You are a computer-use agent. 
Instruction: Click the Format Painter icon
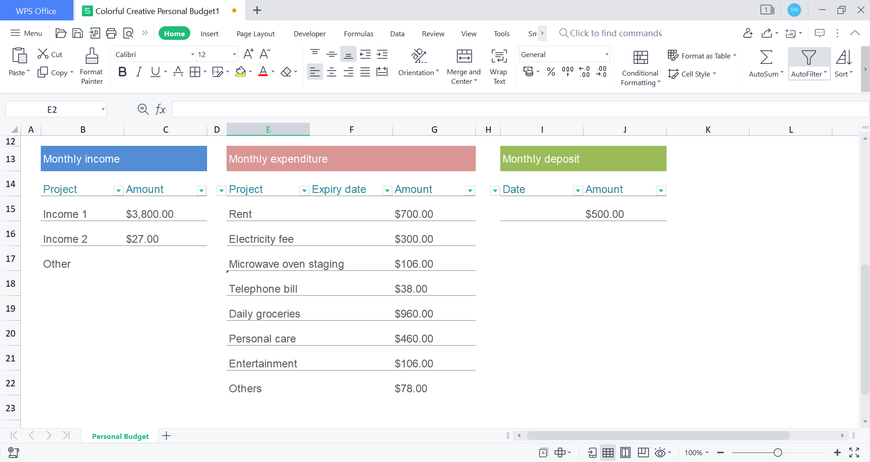(x=92, y=57)
